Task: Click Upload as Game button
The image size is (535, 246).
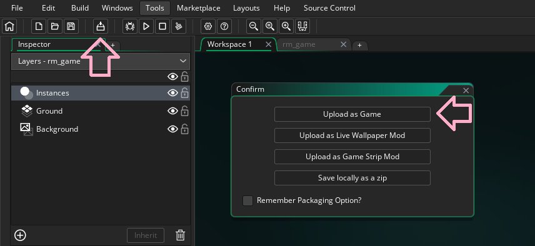Action: coord(352,114)
